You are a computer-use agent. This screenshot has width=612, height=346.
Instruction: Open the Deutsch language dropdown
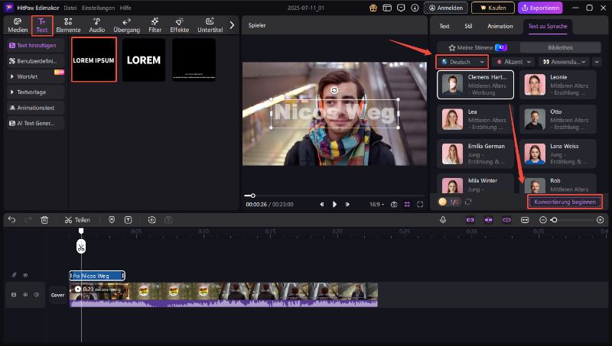(462, 62)
